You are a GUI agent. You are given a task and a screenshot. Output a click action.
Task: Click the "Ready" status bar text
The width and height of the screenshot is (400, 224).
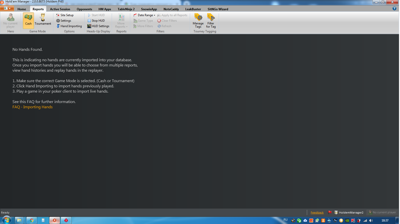[5, 213]
